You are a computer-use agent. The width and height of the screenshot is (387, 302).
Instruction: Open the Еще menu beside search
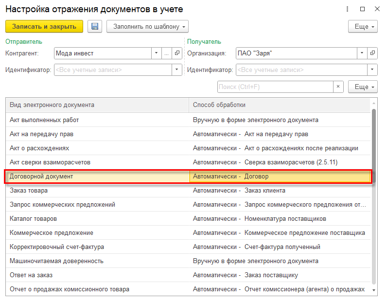coord(363,87)
